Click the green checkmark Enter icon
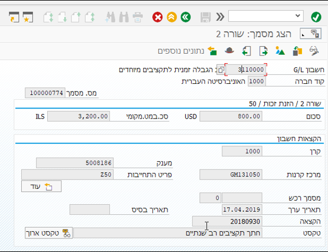The image size is (328, 252). point(316,17)
